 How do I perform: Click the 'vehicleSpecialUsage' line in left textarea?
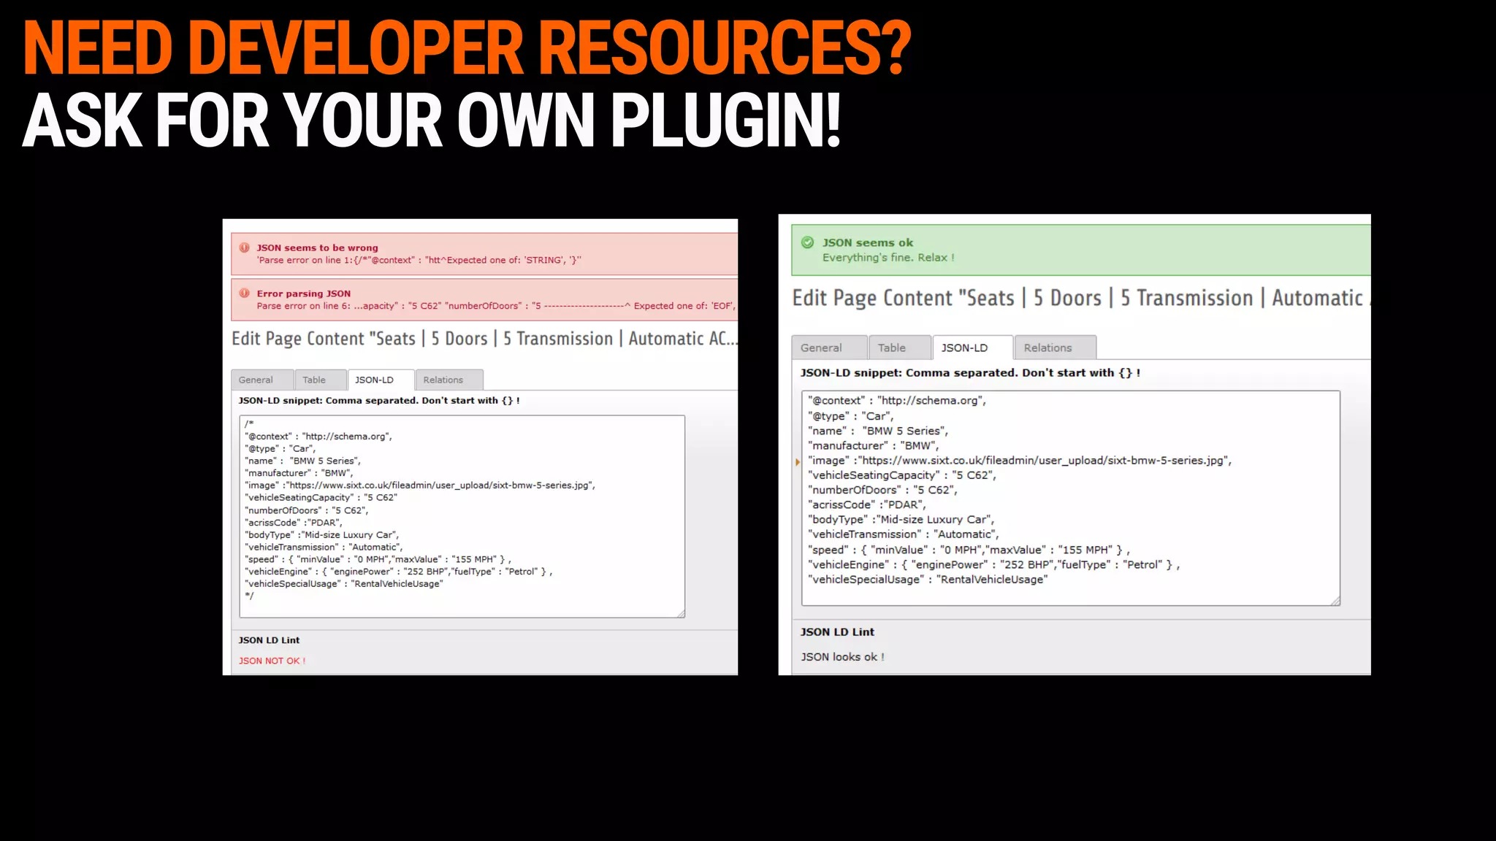point(344,584)
